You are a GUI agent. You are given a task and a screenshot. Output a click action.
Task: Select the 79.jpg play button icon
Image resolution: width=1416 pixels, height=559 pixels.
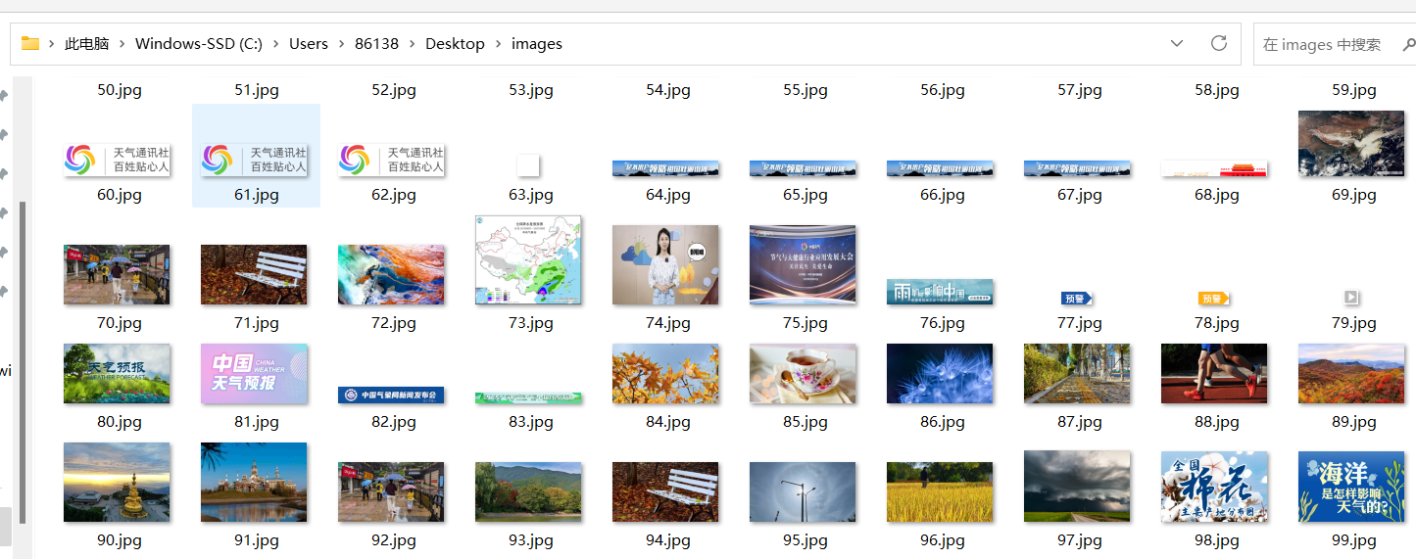(1351, 297)
